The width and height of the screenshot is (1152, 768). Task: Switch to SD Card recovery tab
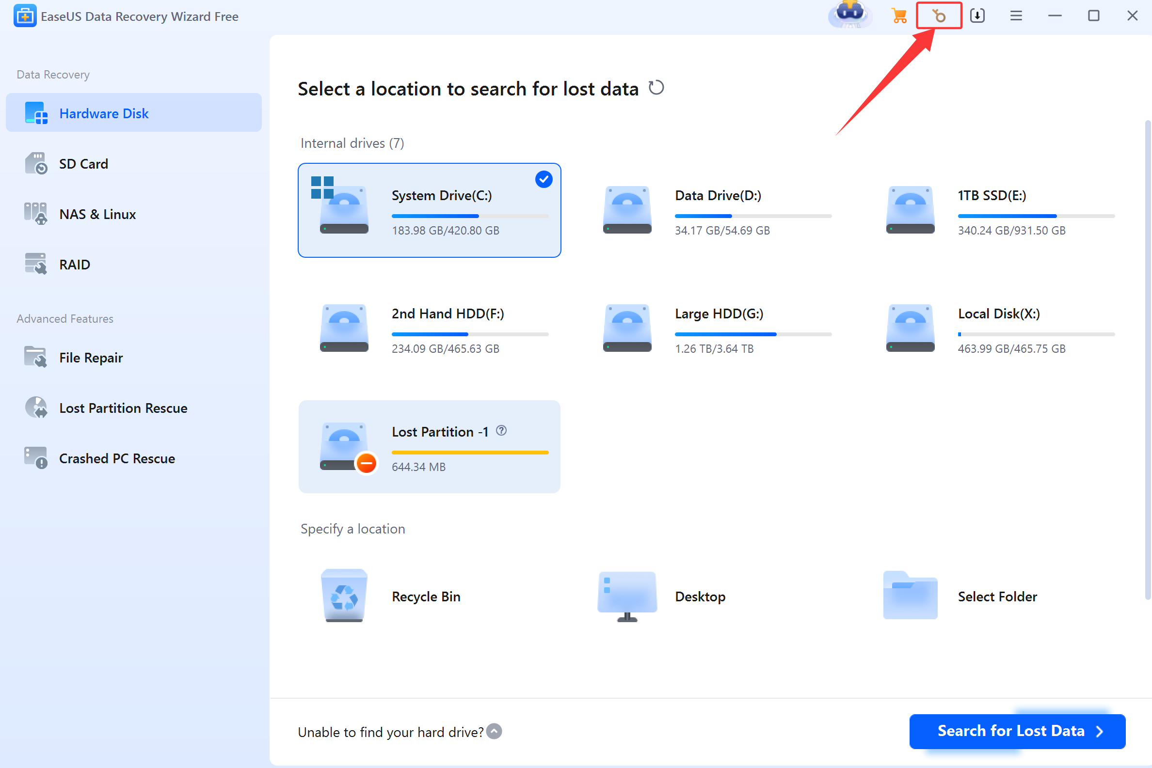pos(83,164)
